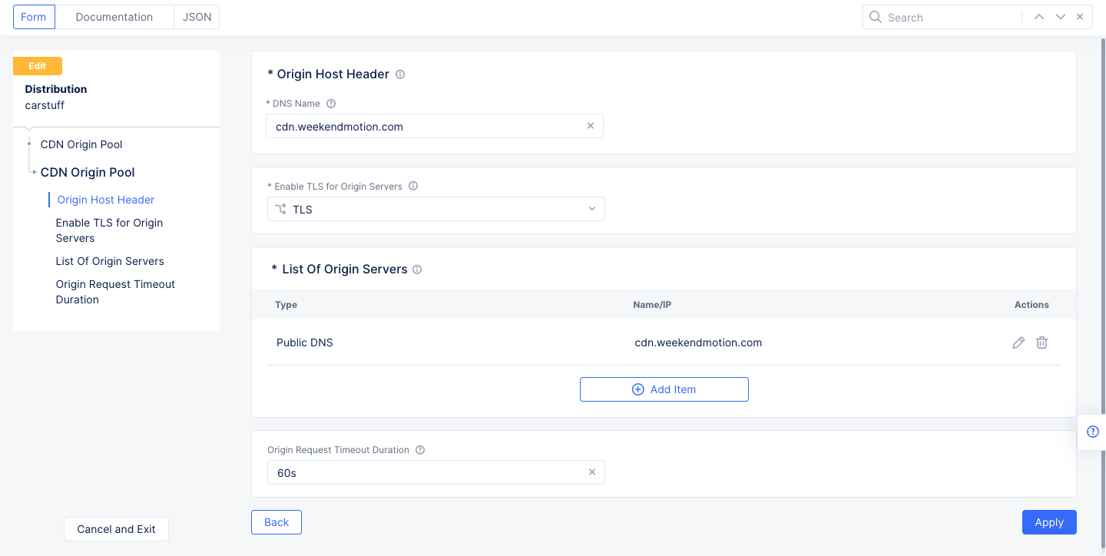This screenshot has height=556, width=1106.
Task: Click Cancel and Exit
Action: (x=116, y=529)
